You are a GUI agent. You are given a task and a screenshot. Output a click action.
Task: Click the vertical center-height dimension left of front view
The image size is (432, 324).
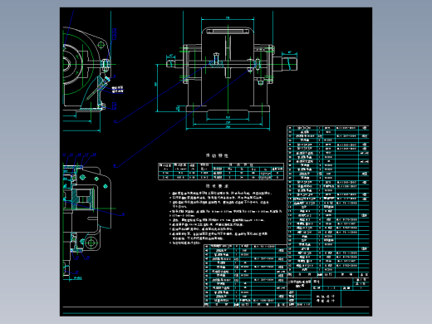point(157,88)
